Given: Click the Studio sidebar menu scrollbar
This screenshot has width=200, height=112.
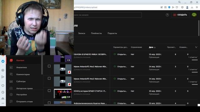Looking at the screenshot, I should click(42, 65).
